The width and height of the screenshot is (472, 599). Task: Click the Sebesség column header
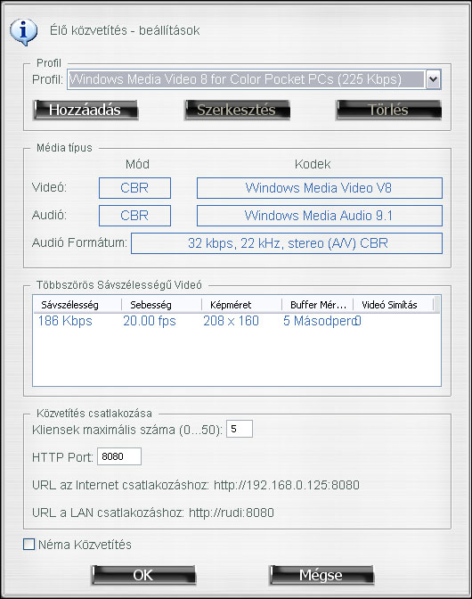(162, 305)
